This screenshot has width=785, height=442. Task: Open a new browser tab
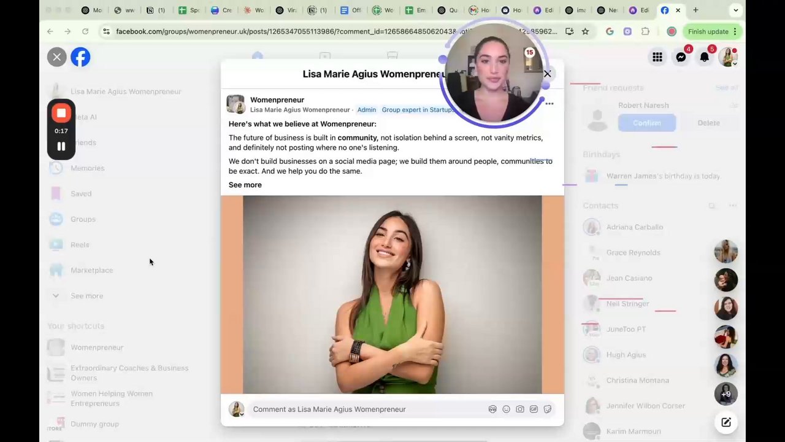[x=695, y=10]
